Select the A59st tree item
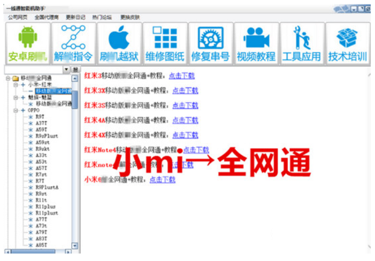The width and height of the screenshot is (375, 261). coord(43,143)
